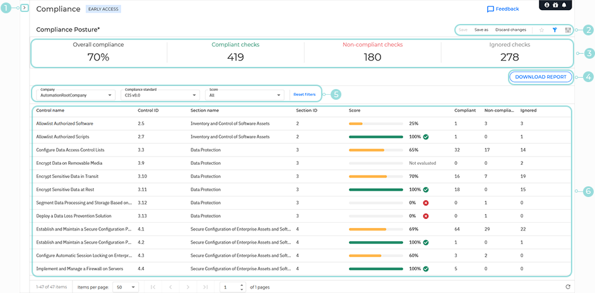
Task: Click red X icon in Deploy Data Loss Prevention row
Action: [x=426, y=216]
